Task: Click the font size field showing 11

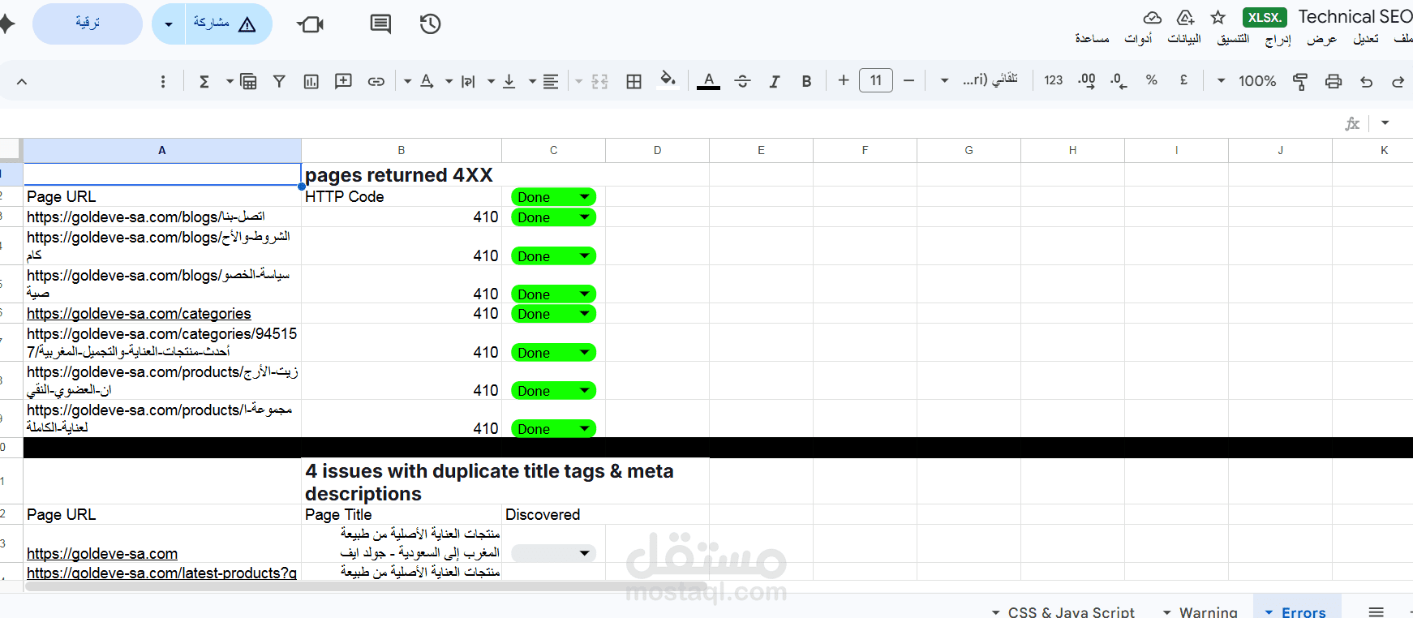Action: 876,80
